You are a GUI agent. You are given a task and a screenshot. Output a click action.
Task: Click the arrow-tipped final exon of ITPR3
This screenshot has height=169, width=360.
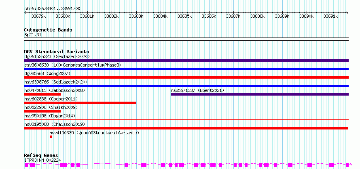click(349, 165)
